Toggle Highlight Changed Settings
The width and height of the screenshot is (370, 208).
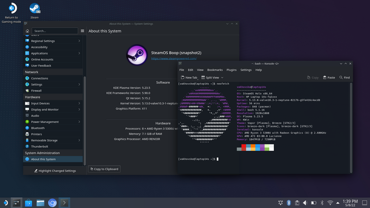tap(55, 171)
